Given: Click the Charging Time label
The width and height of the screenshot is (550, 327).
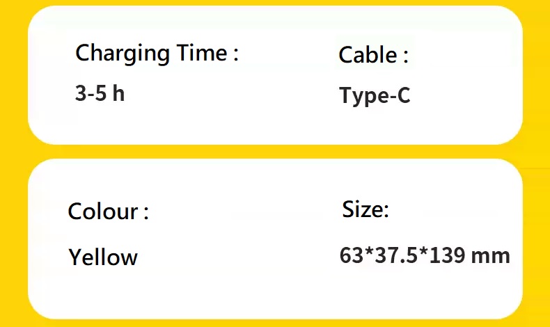Looking at the screenshot, I should coord(157,54).
